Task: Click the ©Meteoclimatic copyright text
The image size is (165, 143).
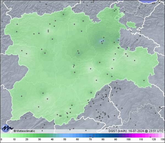Action: (24, 131)
